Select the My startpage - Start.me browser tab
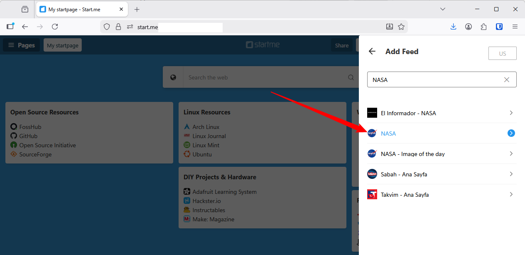 (x=83, y=9)
